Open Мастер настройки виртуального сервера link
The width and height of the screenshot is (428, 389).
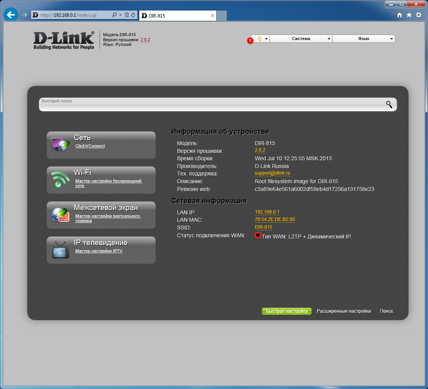pyautogui.click(x=108, y=218)
